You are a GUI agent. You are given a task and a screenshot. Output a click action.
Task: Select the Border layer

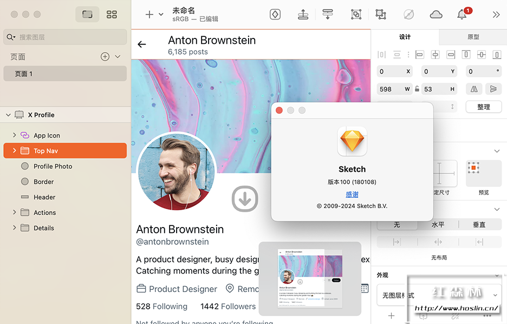pyautogui.click(x=44, y=182)
